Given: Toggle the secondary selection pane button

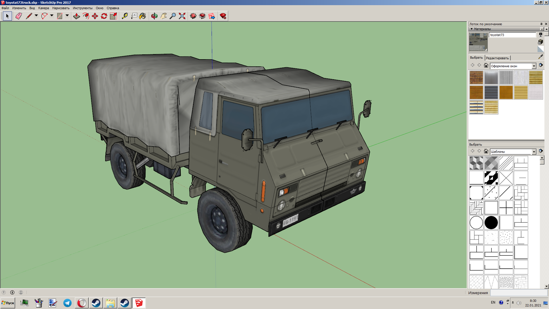Looking at the screenshot, I should 540,35.
